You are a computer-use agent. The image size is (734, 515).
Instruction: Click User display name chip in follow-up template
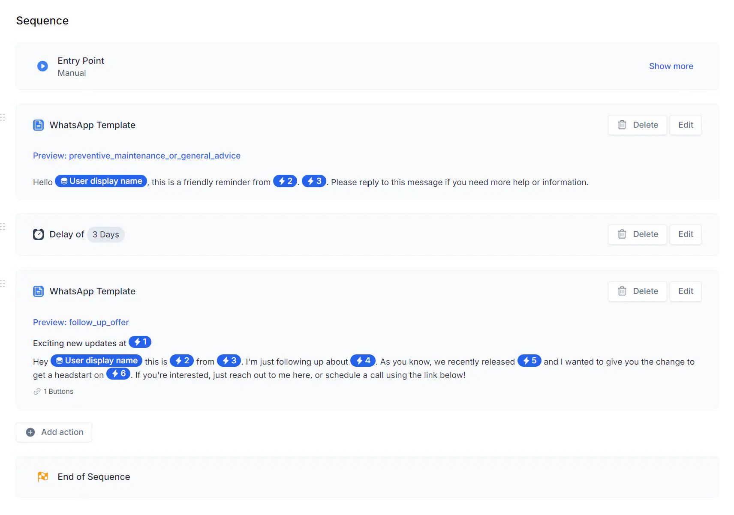[x=96, y=361]
